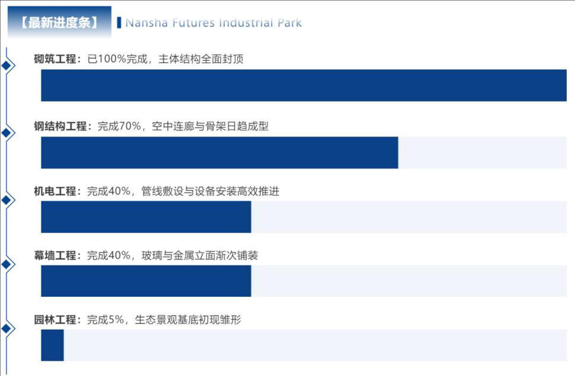Click the unfilled remainder of 钢结构工程 bar
The height and width of the screenshot is (376, 575).
[x=482, y=153]
